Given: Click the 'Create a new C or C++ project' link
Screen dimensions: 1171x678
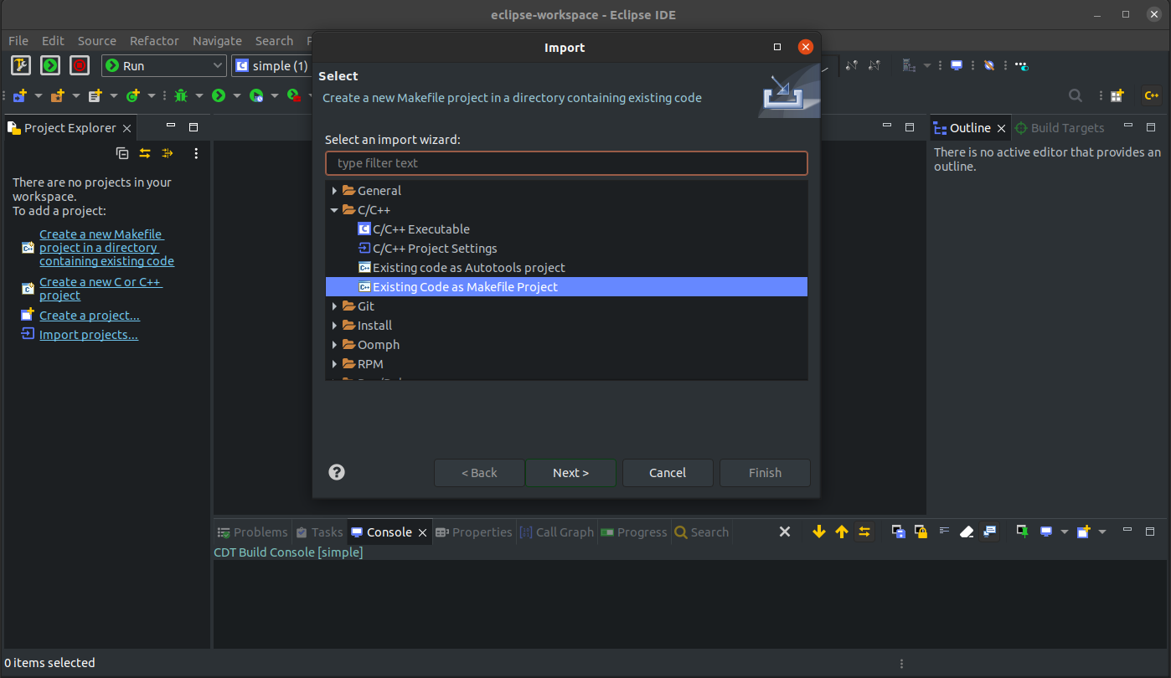Looking at the screenshot, I should (x=101, y=289).
